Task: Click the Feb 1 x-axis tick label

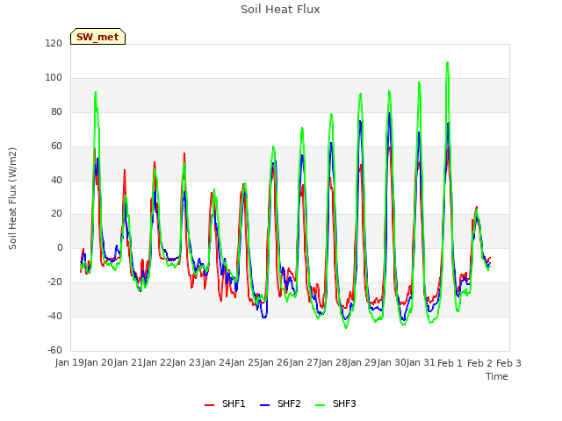Action: 450,363
